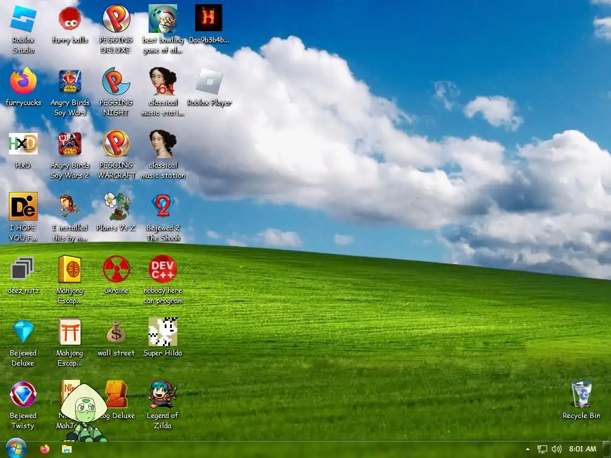Show hidden system tray icons arrow
611x458 pixels.
[x=527, y=450]
